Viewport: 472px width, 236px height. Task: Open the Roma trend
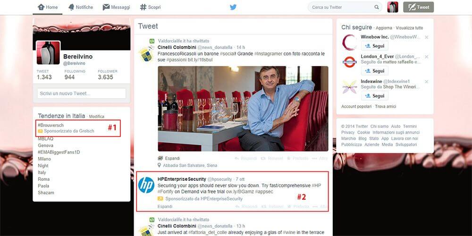[x=43, y=179]
